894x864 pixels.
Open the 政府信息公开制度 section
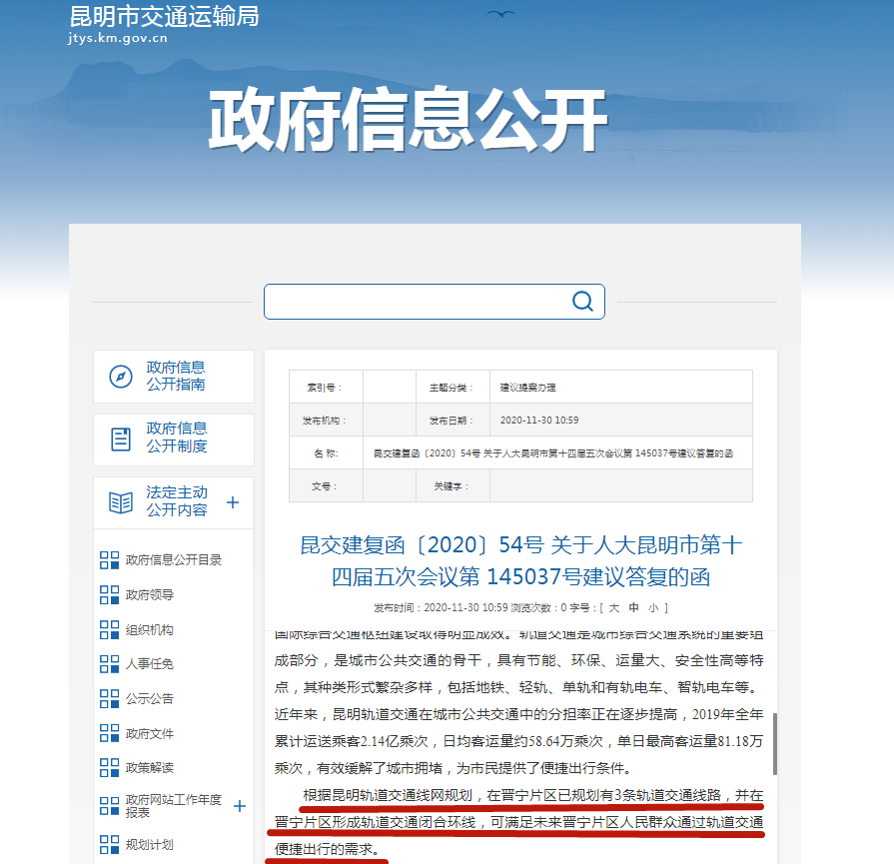tap(174, 439)
